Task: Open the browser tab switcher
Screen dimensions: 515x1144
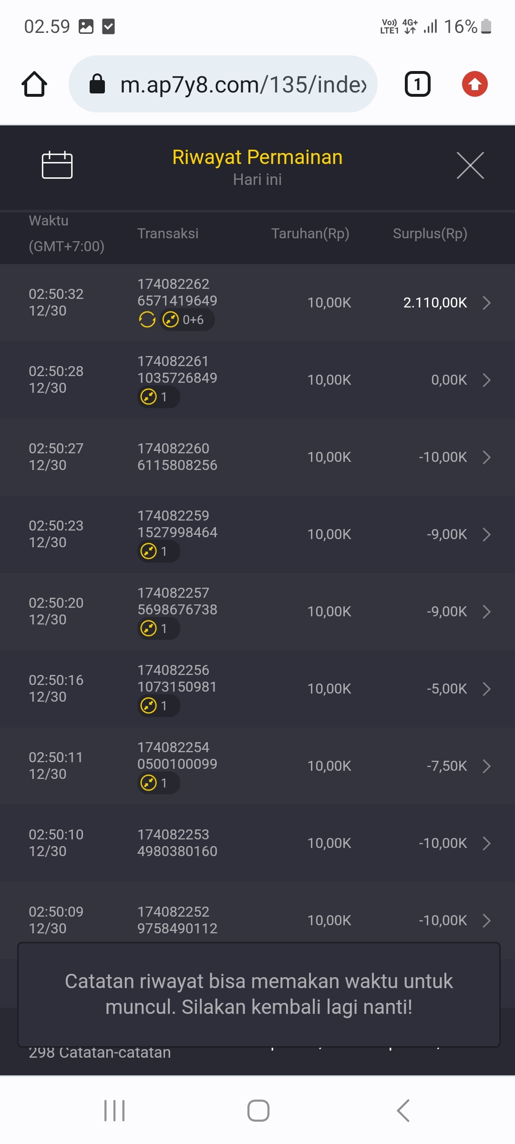Action: coord(417,84)
